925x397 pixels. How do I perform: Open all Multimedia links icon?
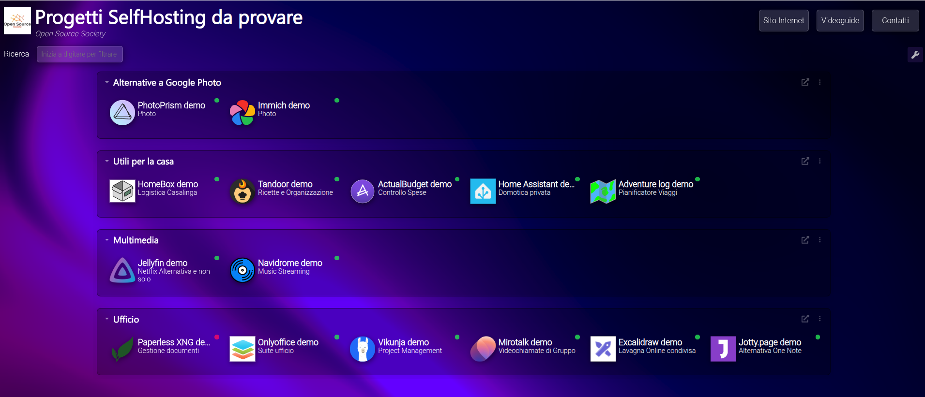click(805, 240)
